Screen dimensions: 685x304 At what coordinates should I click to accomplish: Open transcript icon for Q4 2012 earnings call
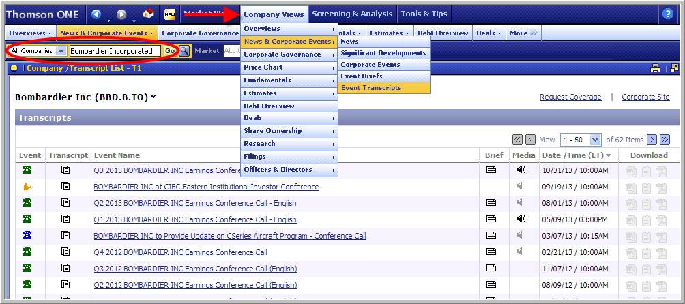tap(65, 252)
